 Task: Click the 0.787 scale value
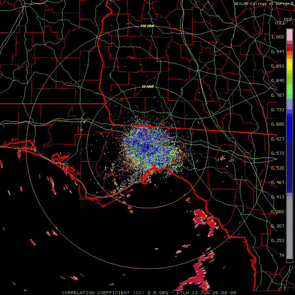click(278, 95)
